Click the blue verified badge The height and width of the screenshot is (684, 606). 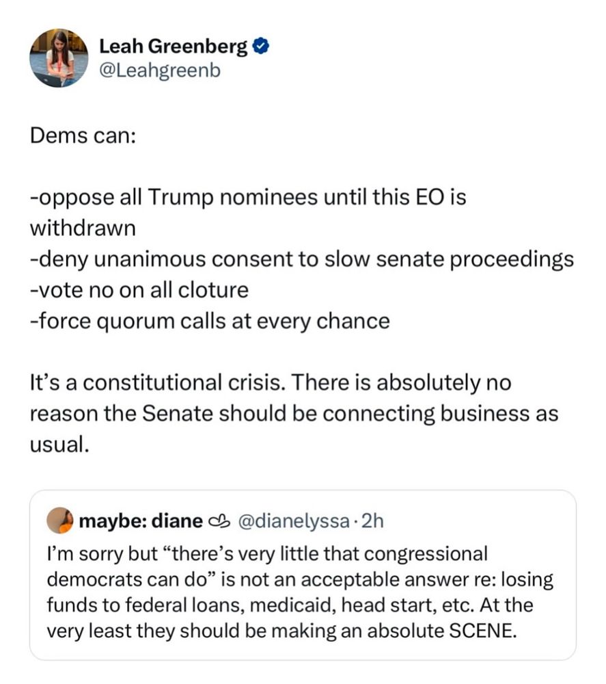260,47
